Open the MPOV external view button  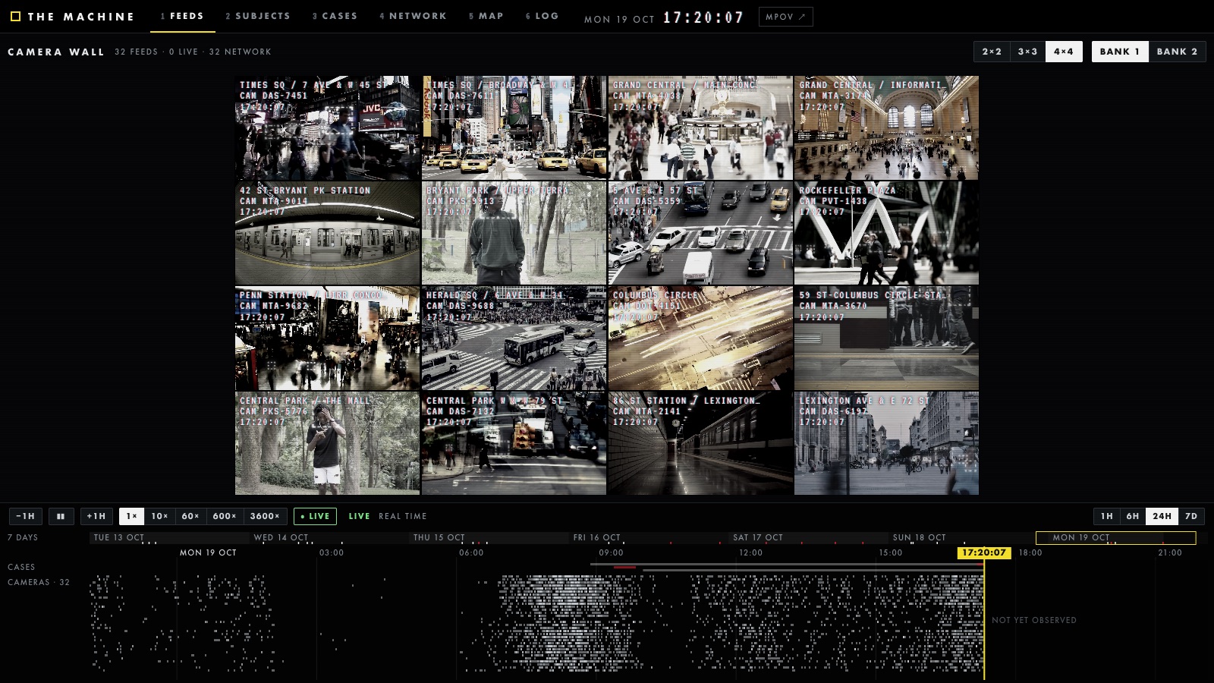click(785, 17)
